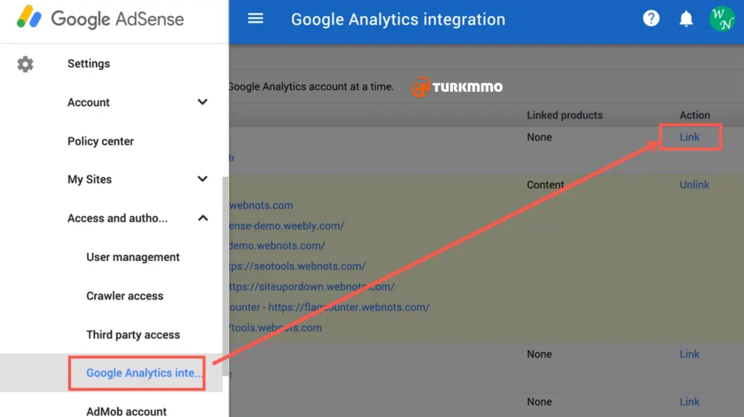Screen dimensions: 744x417
Task: Select the Account menu label
Action: [x=89, y=102]
